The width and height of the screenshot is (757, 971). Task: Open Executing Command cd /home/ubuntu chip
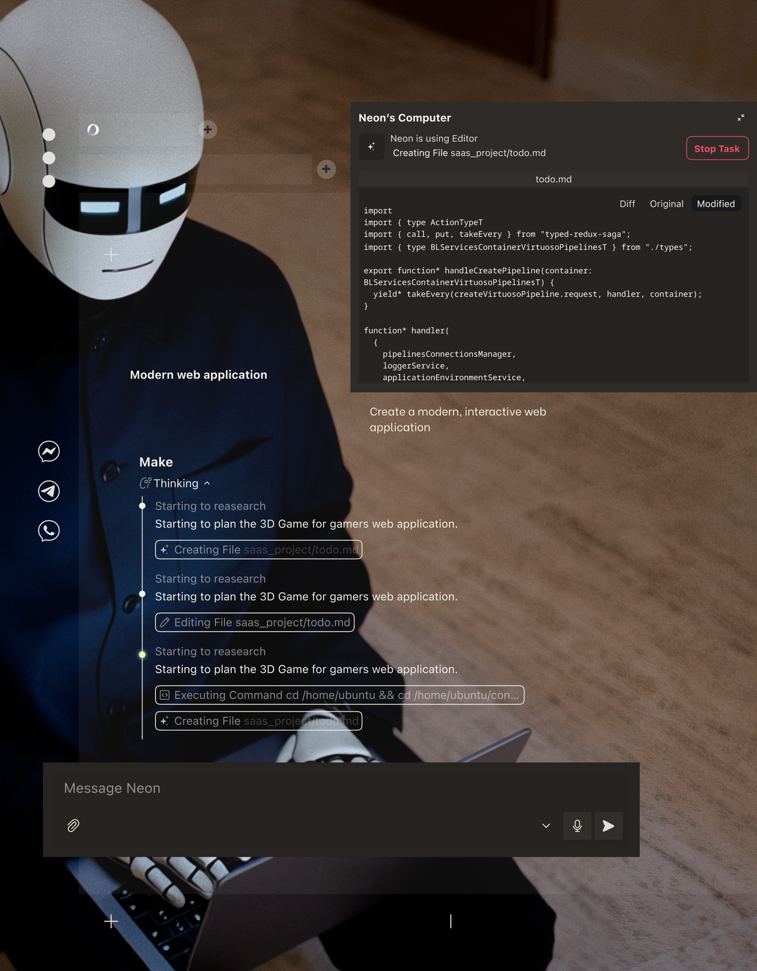pos(339,695)
